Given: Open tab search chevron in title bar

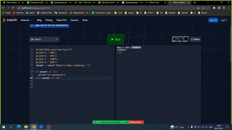Looking at the screenshot, I should (x=208, y=3).
